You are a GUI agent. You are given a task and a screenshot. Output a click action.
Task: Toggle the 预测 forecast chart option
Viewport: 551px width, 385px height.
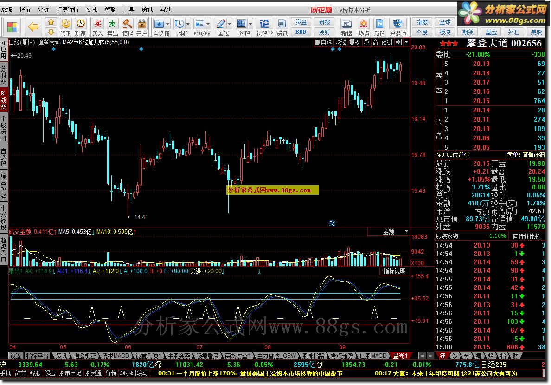click(x=386, y=42)
